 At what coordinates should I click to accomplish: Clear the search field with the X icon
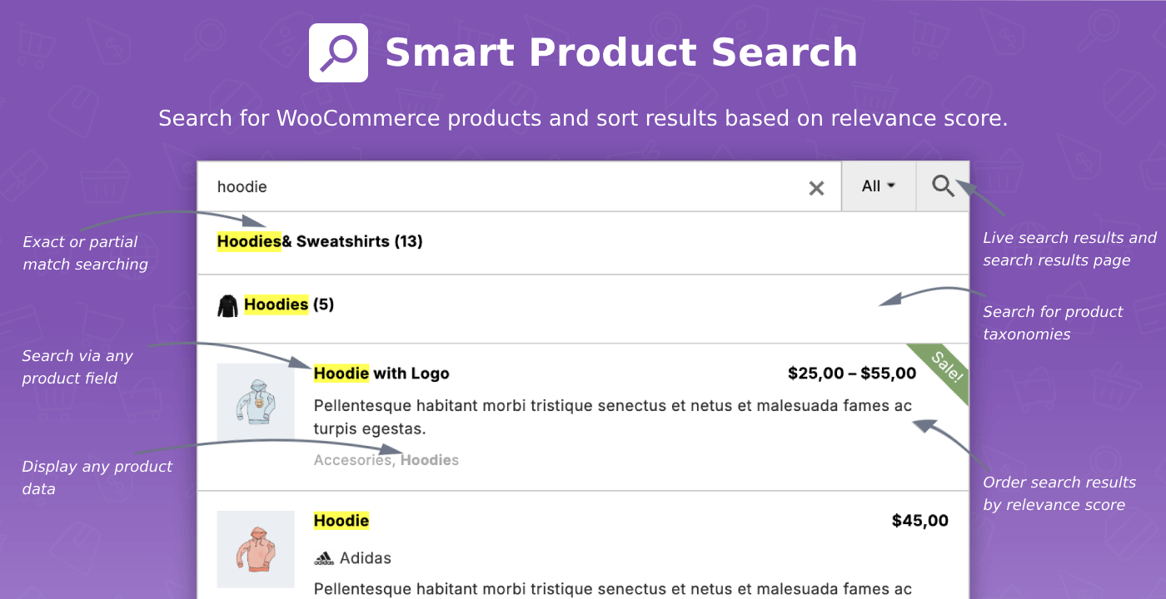[x=816, y=188]
